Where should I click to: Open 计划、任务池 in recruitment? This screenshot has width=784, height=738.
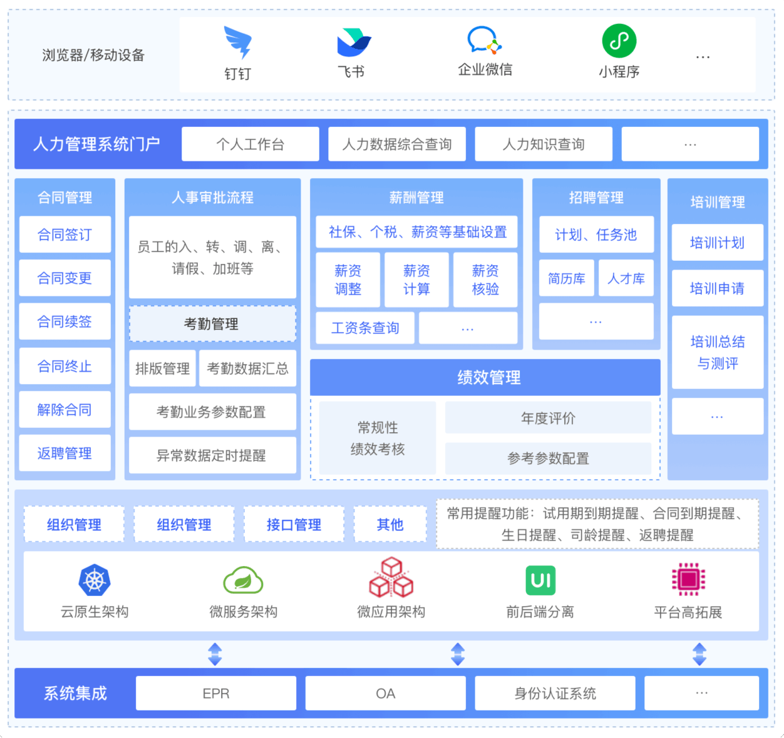coord(596,235)
